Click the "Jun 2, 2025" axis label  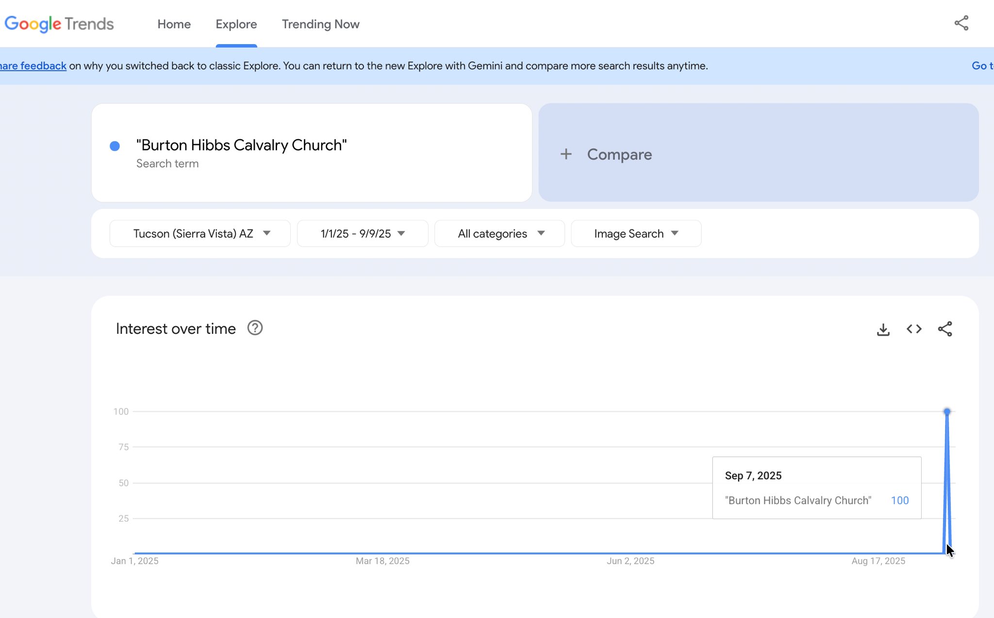(x=630, y=561)
